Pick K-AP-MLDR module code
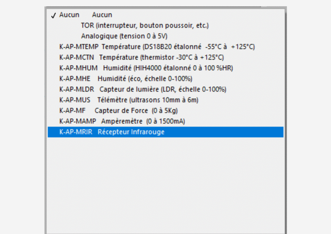 pyautogui.click(x=77, y=89)
